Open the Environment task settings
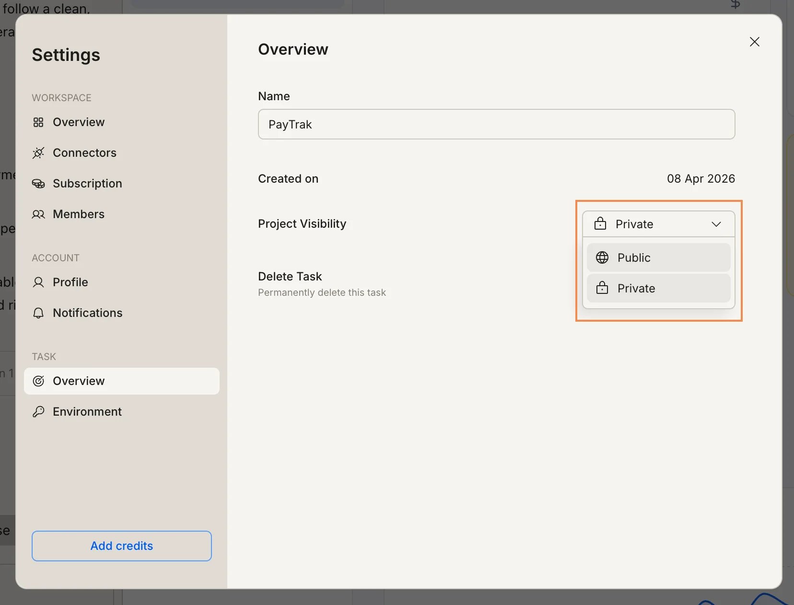This screenshot has height=605, width=794. coord(122,412)
